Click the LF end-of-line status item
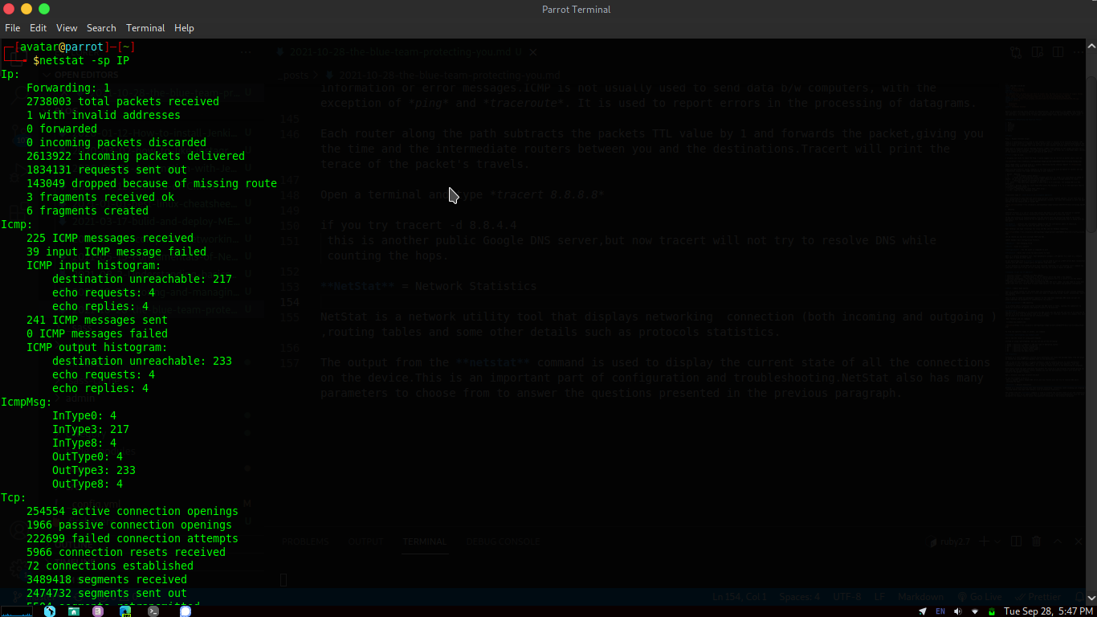This screenshot has width=1097, height=617. (x=879, y=597)
